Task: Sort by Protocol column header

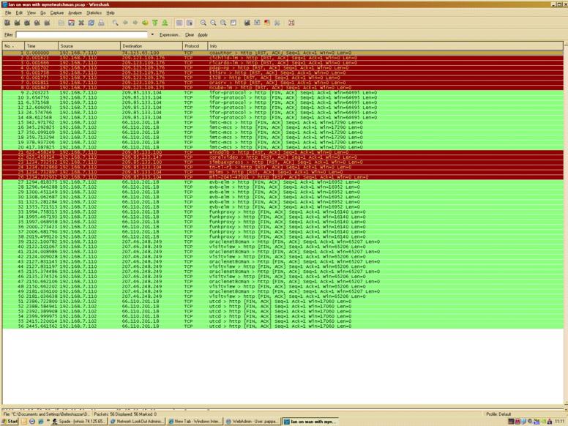Action: click(x=195, y=46)
